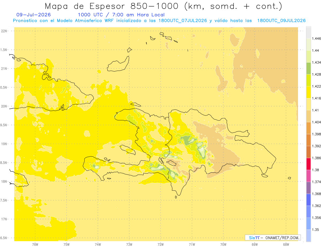The image size is (321, 248).
Task: Click the orange swatch between 1.398 and 1.404
Action: click(308, 128)
